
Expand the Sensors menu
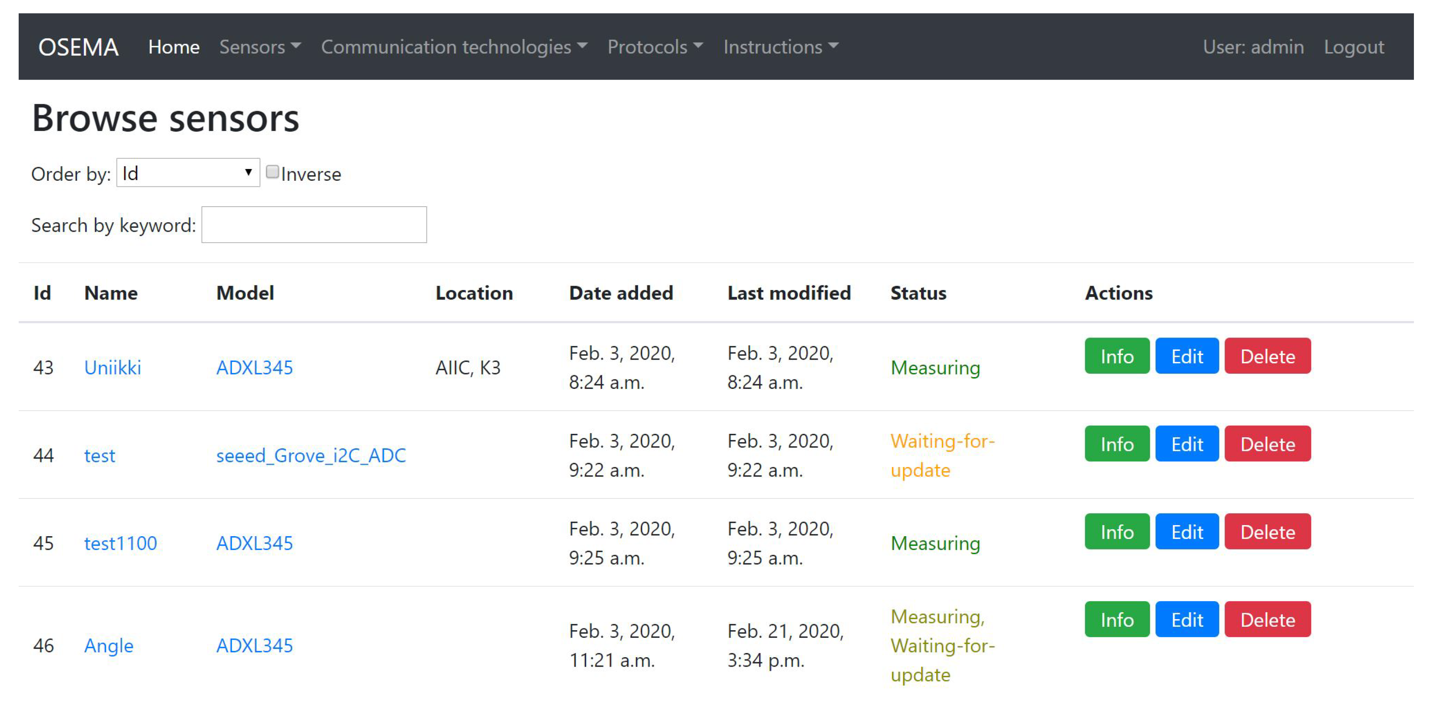(259, 47)
